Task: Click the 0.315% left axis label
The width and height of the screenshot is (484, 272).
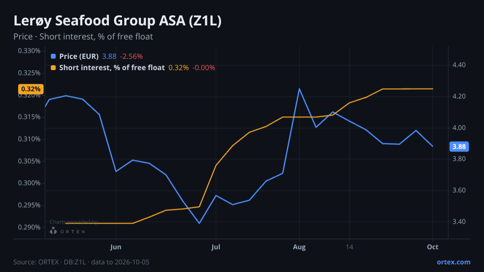Action: [29, 117]
